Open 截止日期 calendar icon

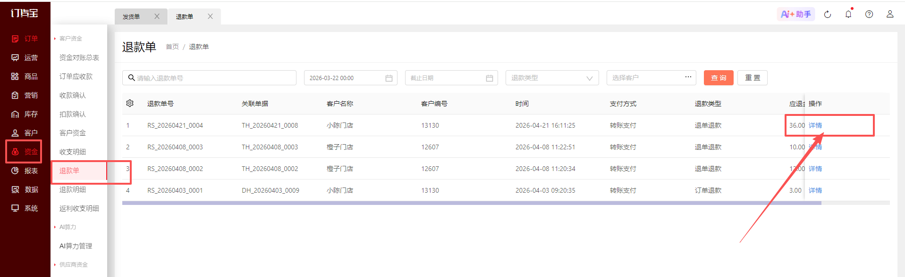coord(490,78)
